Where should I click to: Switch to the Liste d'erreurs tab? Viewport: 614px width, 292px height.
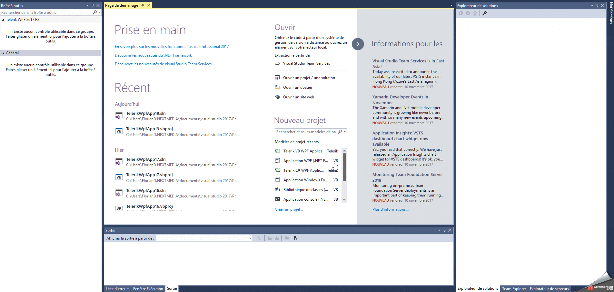tap(117, 288)
